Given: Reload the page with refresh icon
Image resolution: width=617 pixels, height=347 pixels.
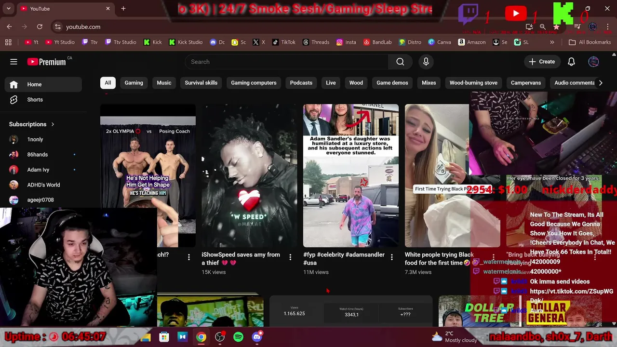Looking at the screenshot, I should click(40, 27).
